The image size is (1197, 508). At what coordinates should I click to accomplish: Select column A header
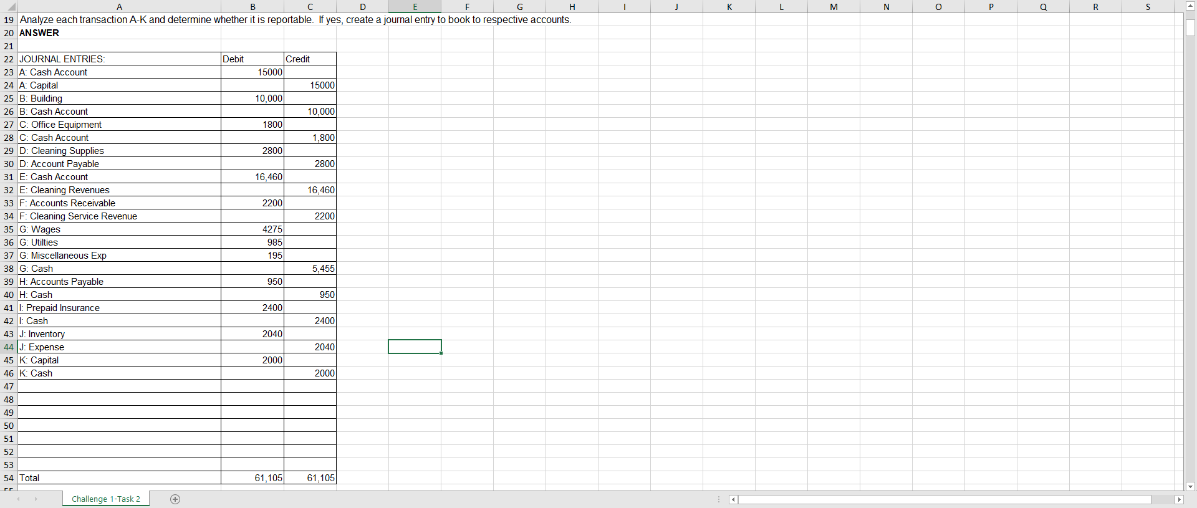point(119,7)
